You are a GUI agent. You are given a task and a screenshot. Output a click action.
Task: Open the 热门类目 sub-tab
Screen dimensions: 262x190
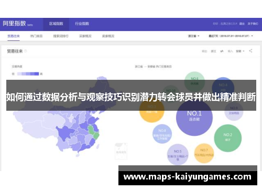click(36, 36)
